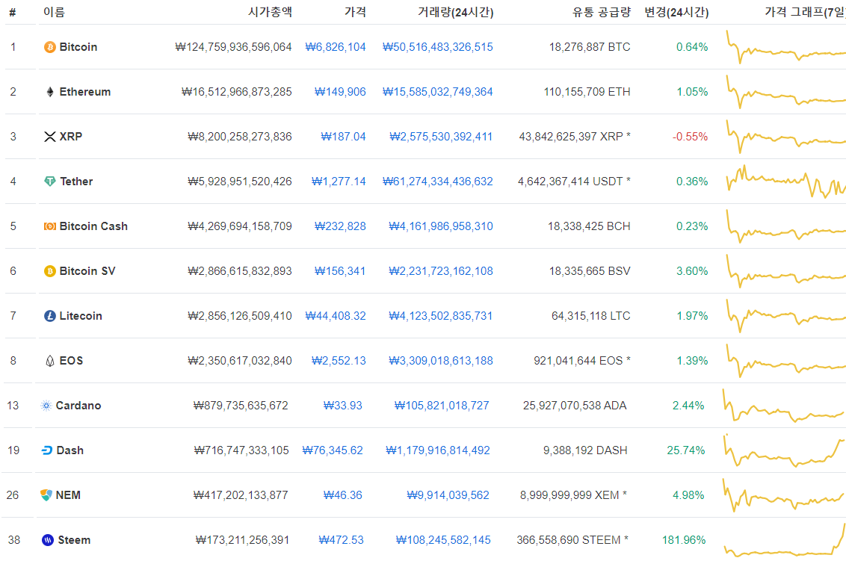846x561 pixels.
Task: Click the NEM shield logo icon
Action: [x=46, y=495]
